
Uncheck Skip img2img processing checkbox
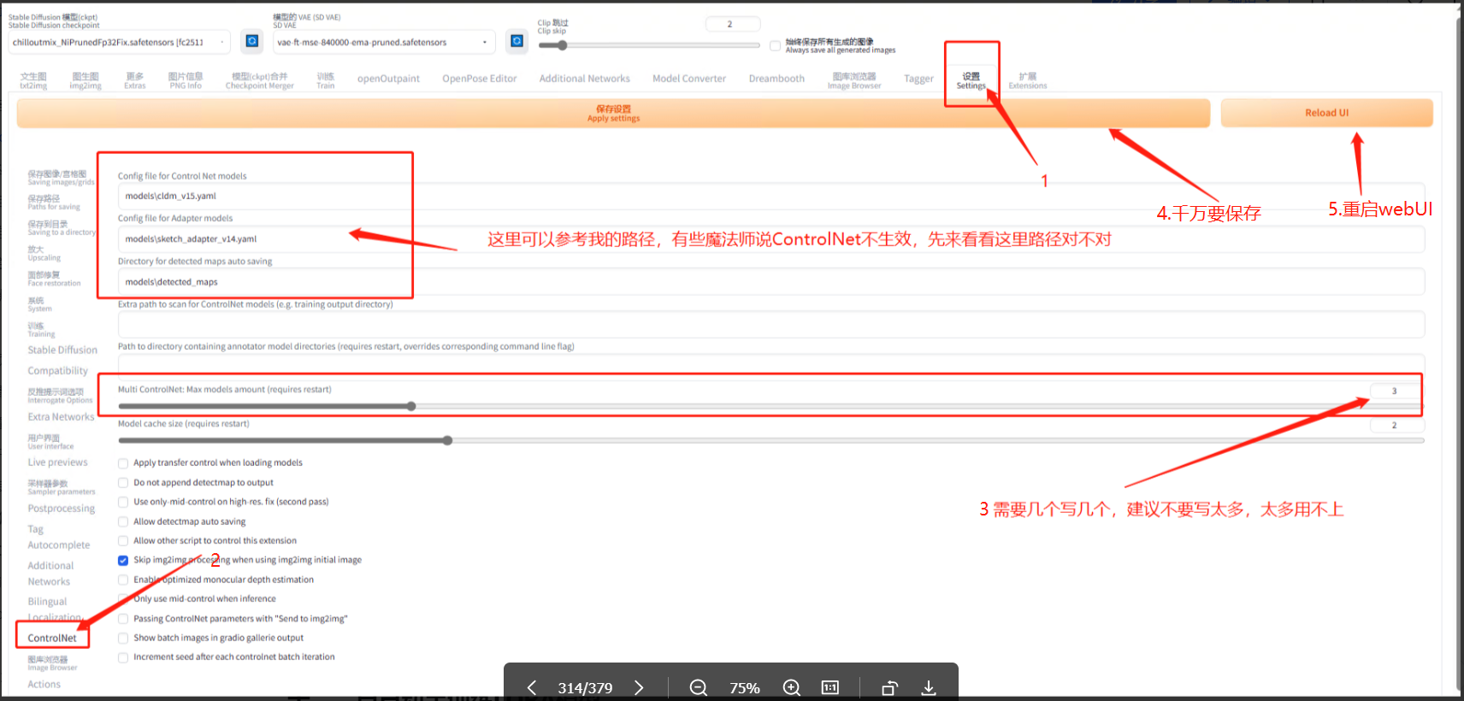click(x=123, y=561)
